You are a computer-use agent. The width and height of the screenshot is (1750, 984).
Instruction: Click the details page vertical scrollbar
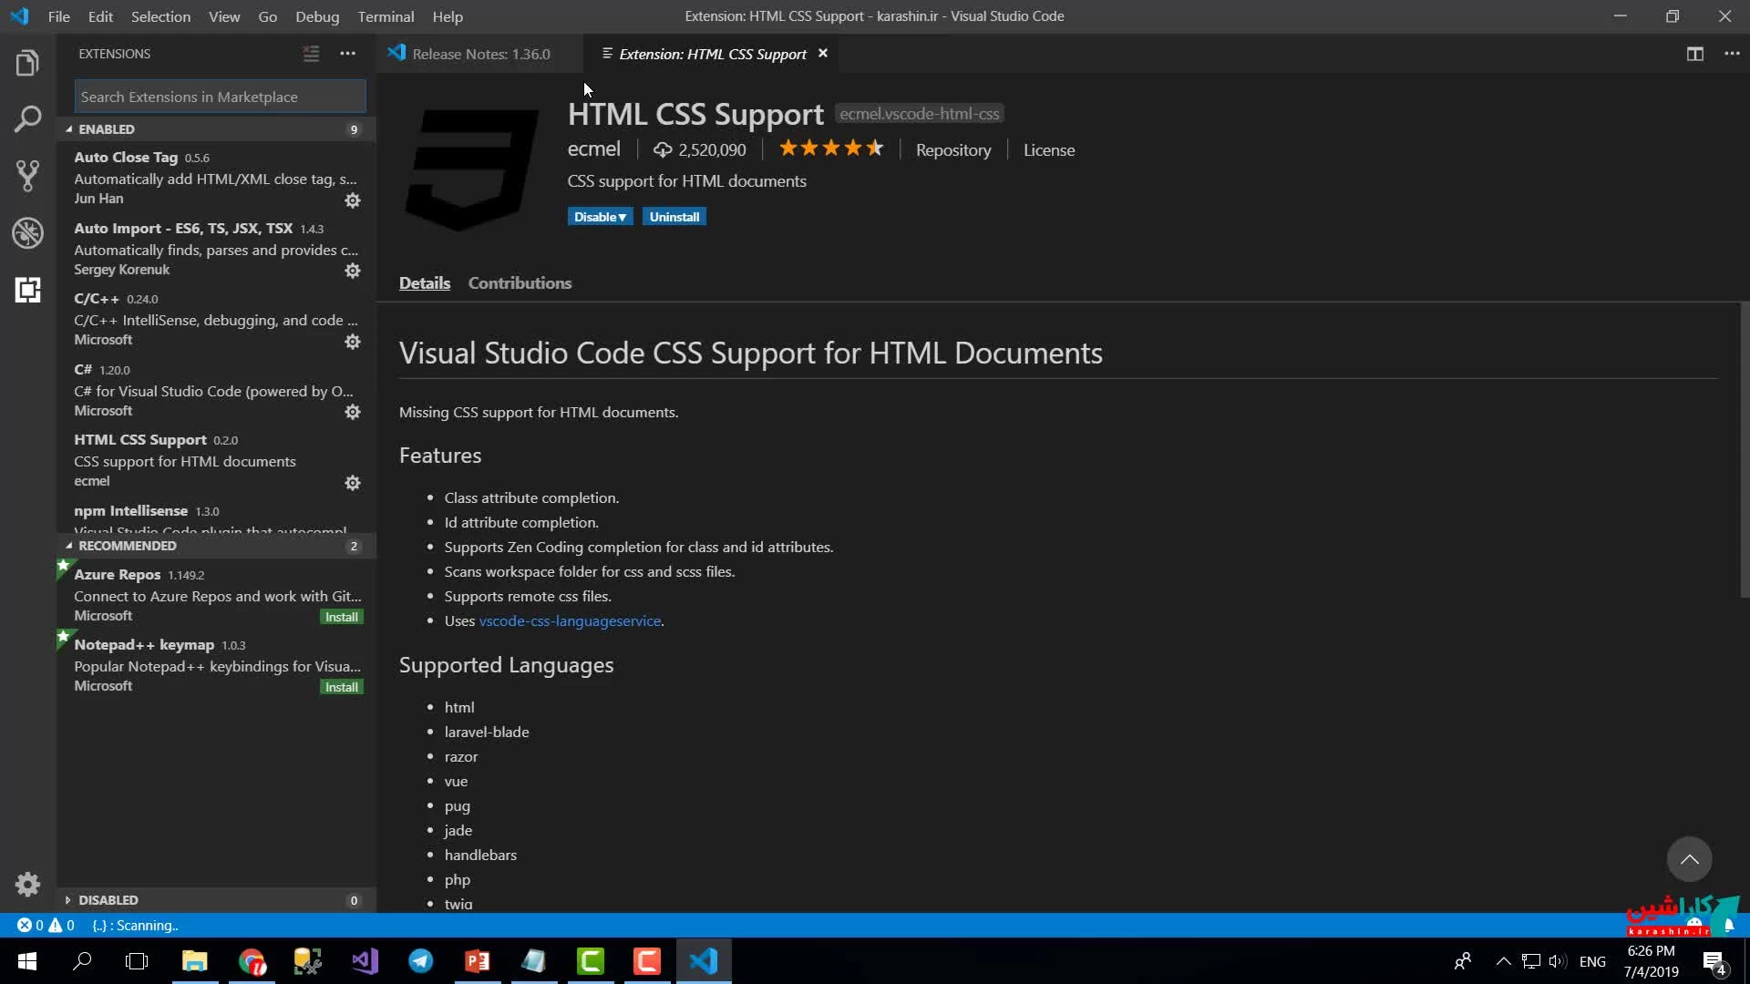click(1745, 451)
